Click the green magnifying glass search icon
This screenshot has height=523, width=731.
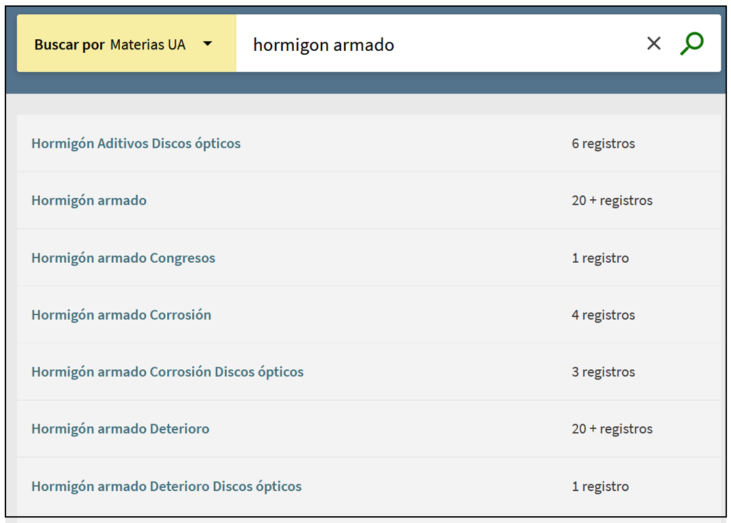692,44
